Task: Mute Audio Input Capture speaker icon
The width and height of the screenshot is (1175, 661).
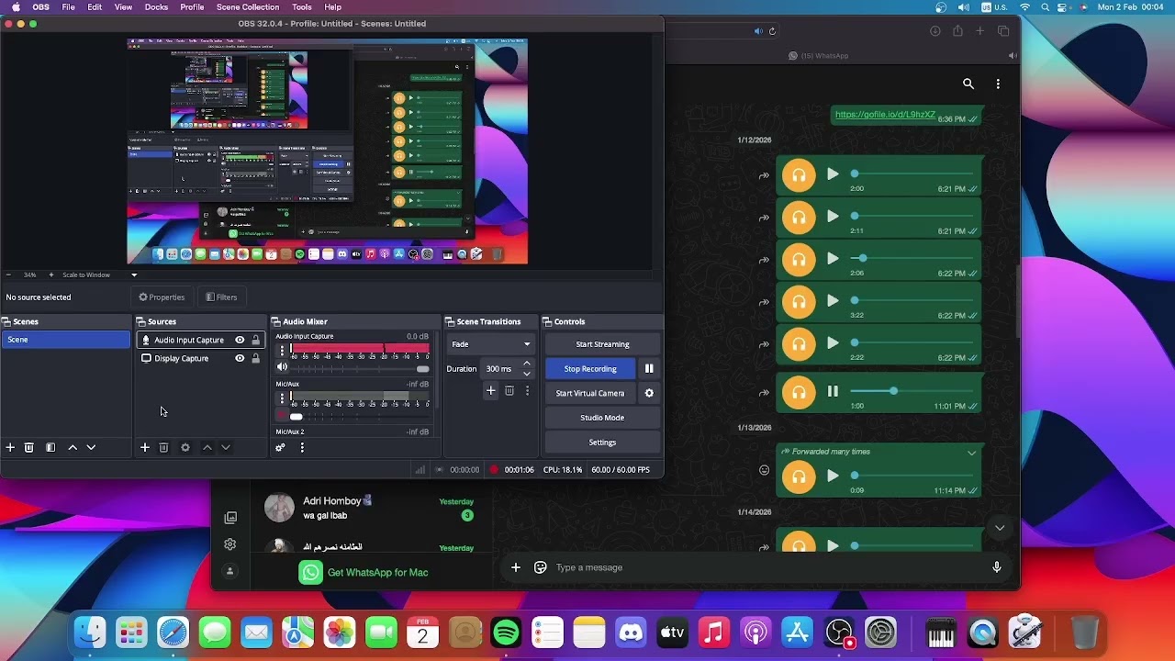Action: click(282, 367)
